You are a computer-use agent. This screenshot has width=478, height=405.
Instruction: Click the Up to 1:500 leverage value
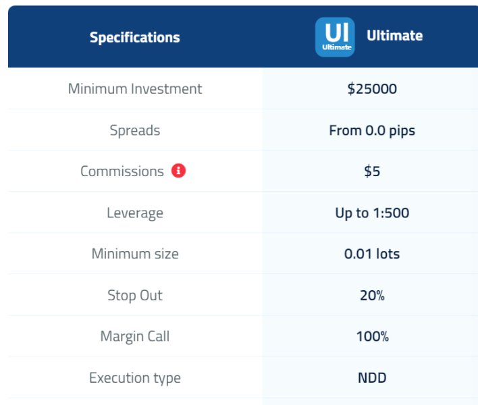click(x=372, y=213)
